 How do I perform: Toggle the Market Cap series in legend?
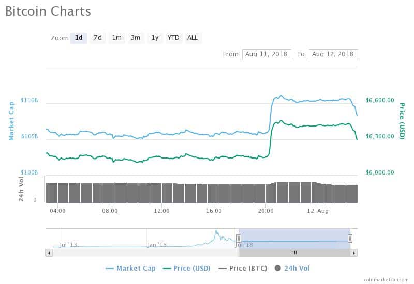(130, 268)
